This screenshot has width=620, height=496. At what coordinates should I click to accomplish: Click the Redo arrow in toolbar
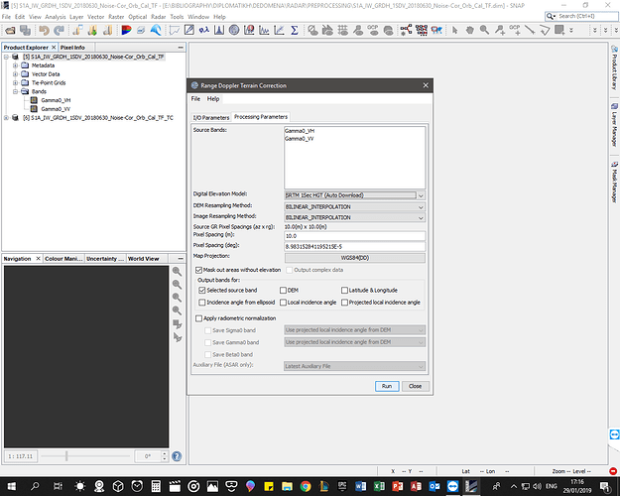(x=60, y=30)
